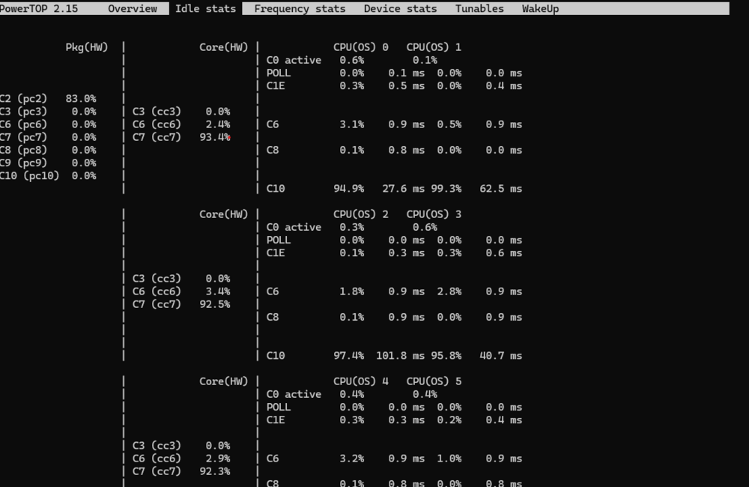The width and height of the screenshot is (749, 487).
Task: Select the 92.5% cc7 core value
Action: pos(214,304)
